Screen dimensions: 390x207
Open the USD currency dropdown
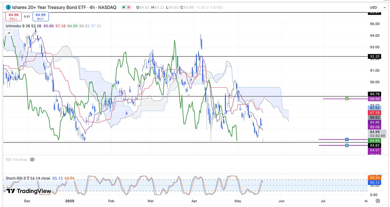click(377, 7)
